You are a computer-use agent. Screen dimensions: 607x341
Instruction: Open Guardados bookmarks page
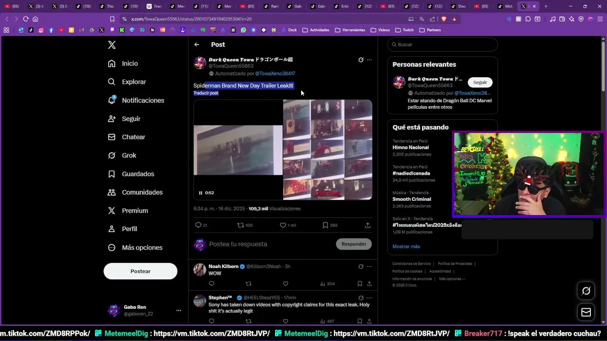pyautogui.click(x=131, y=174)
